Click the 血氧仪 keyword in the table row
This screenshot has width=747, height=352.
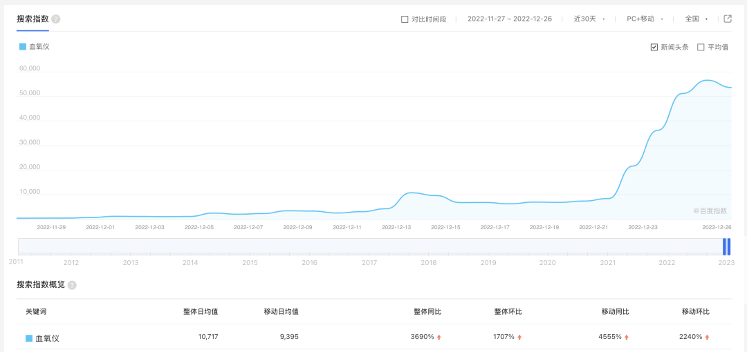48,339
